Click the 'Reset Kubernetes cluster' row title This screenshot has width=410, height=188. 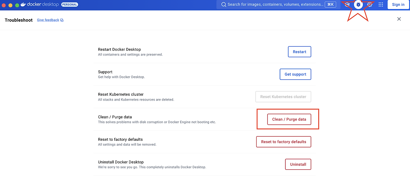[x=121, y=94]
